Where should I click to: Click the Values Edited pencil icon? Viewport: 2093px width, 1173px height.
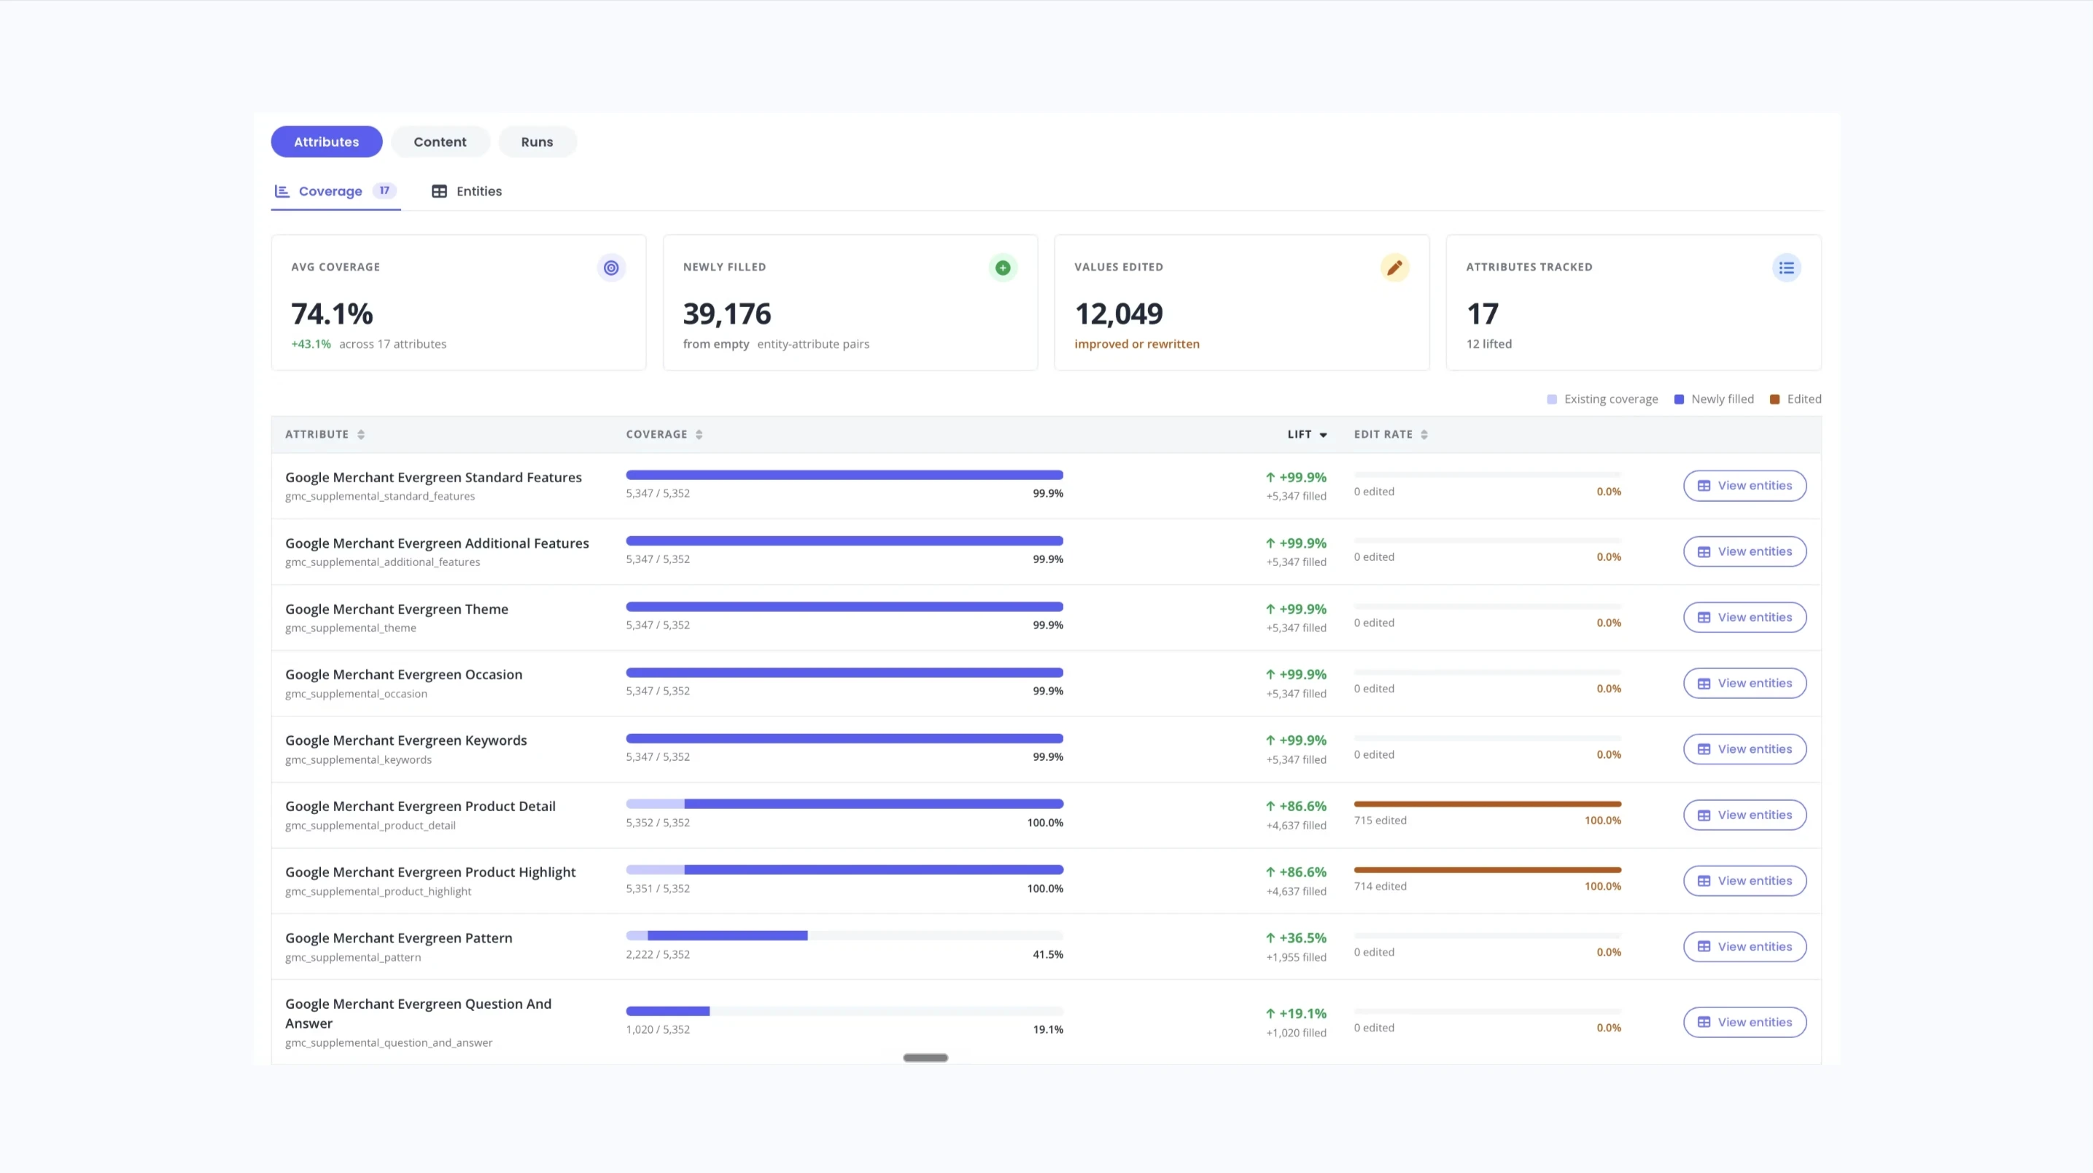pyautogui.click(x=1394, y=268)
